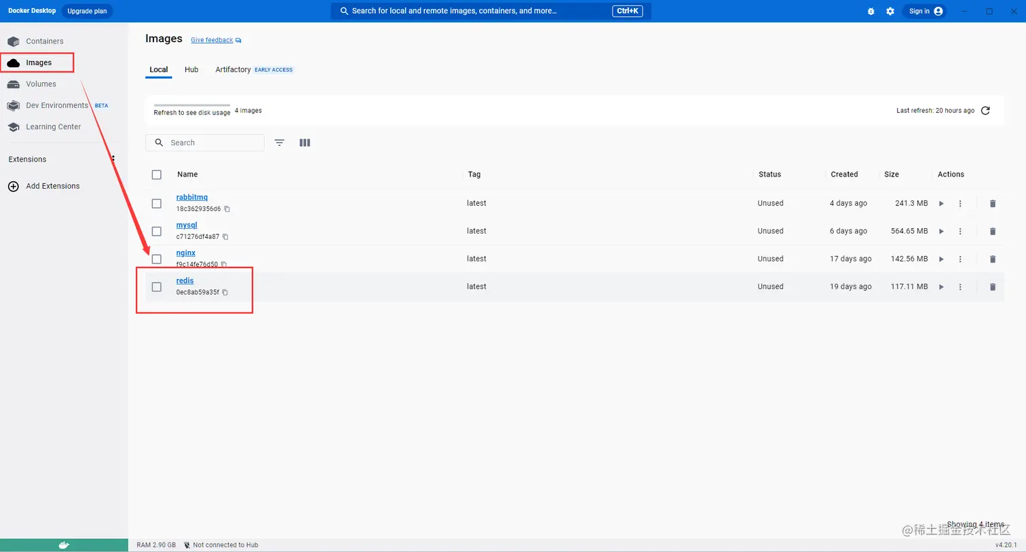1026x552 pixels.
Task: Check the nginx image checkbox
Action: [157, 259]
